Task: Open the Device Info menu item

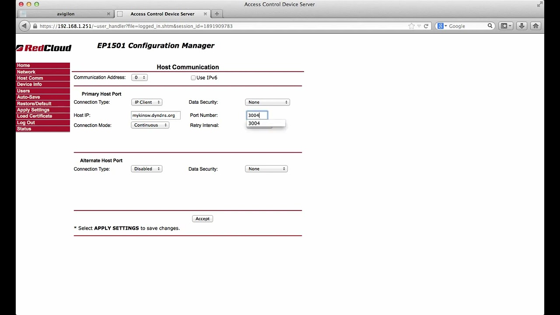Action: coord(43,84)
